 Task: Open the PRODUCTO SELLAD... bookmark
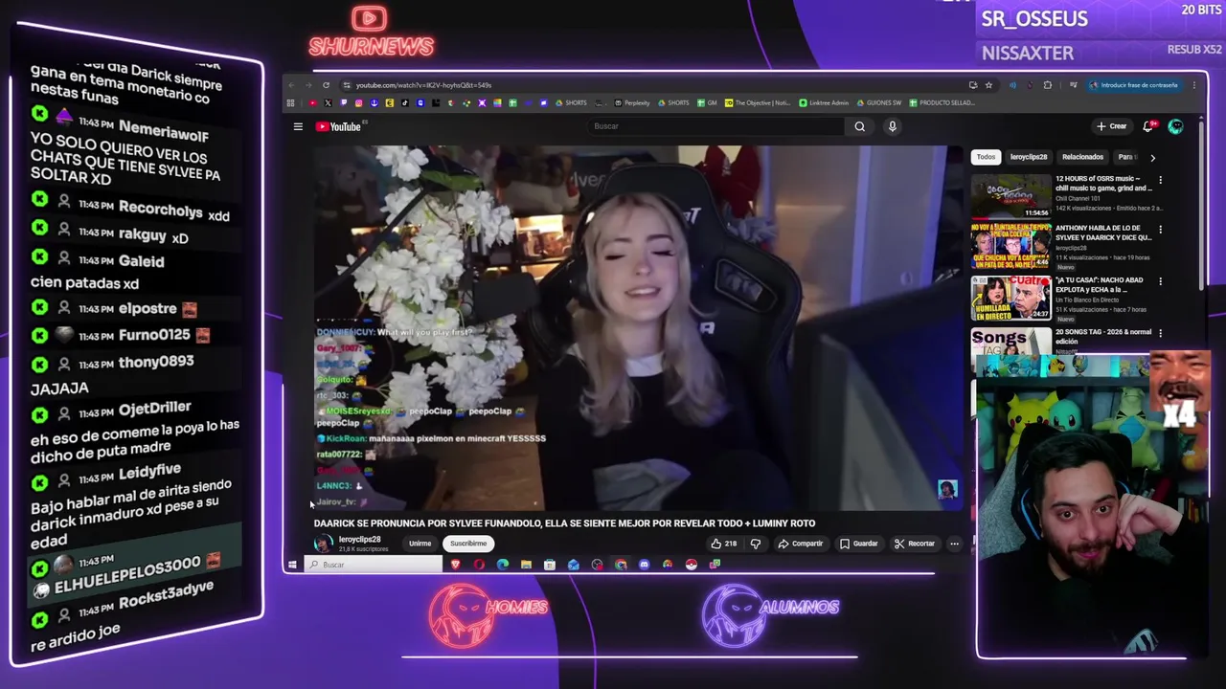coord(942,102)
